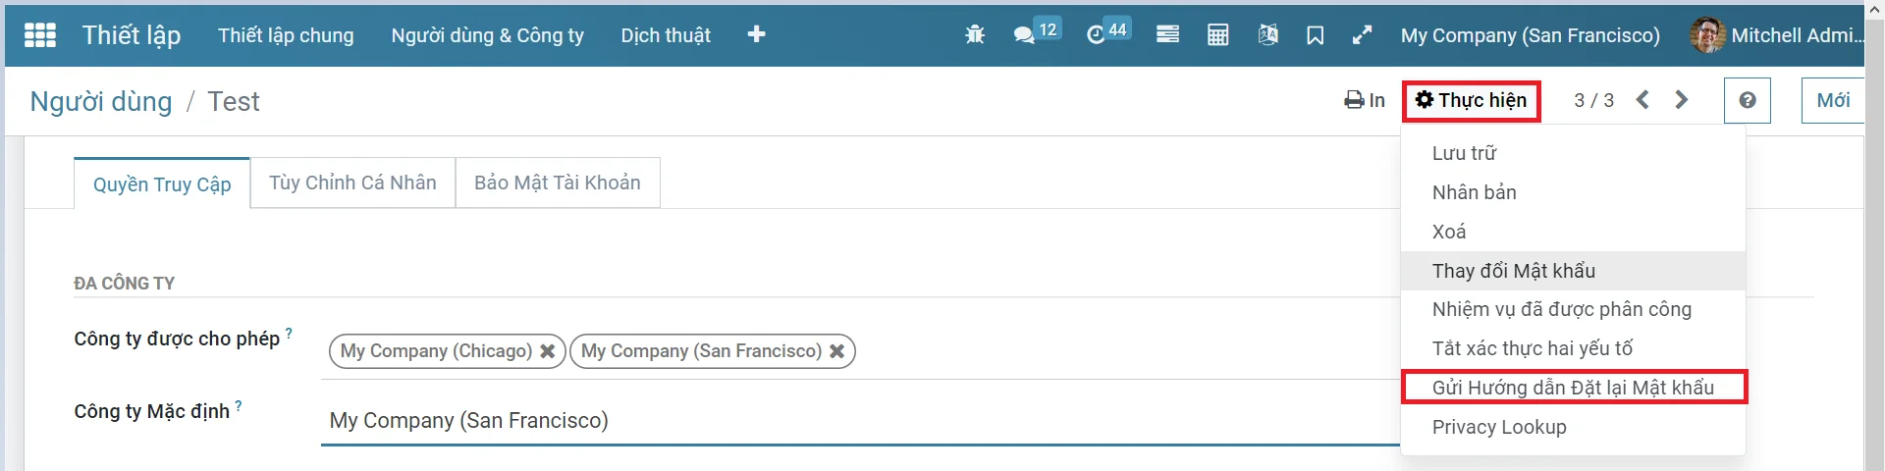
Task: Click the bookmark icon in the navbar
Action: click(x=1315, y=35)
